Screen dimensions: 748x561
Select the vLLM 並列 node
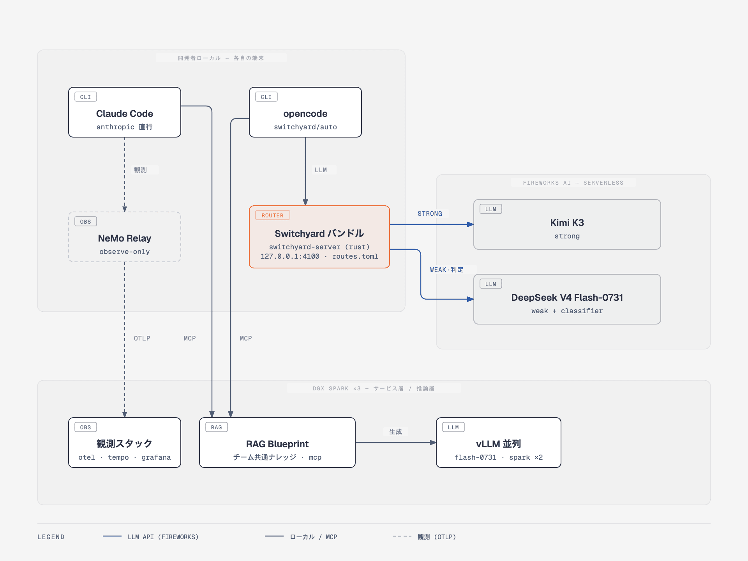[x=499, y=443]
